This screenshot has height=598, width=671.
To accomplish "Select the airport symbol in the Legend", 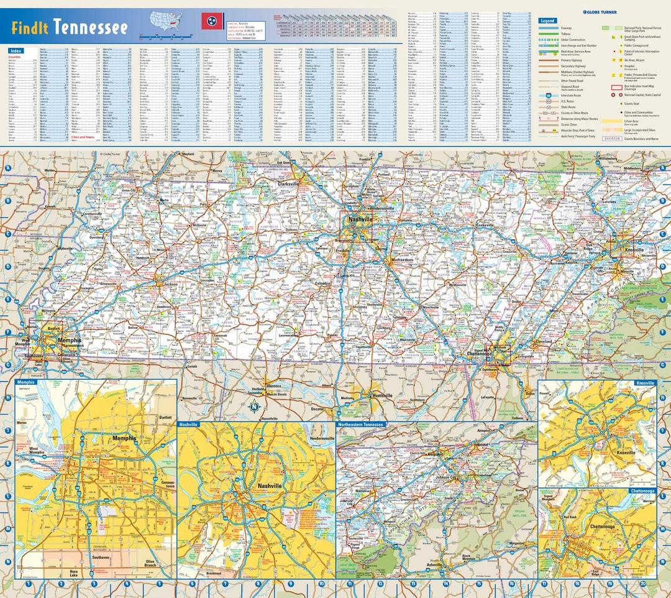I will click(621, 60).
